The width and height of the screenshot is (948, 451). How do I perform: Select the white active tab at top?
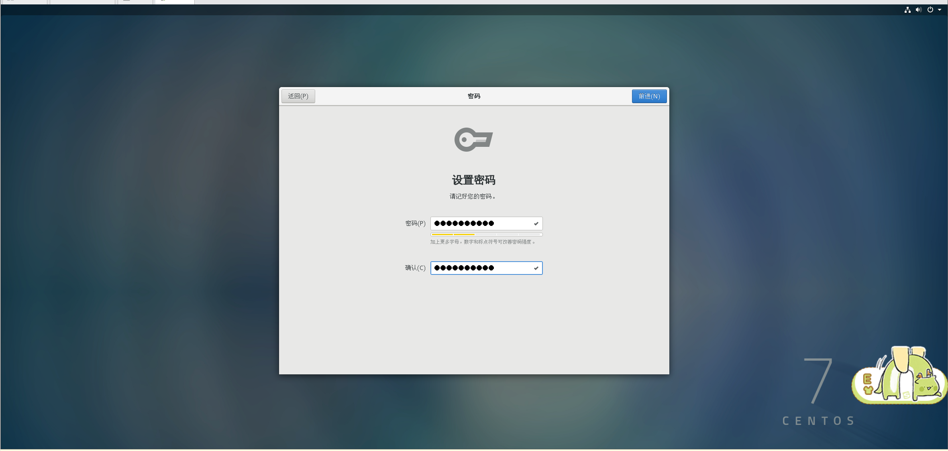point(175,2)
